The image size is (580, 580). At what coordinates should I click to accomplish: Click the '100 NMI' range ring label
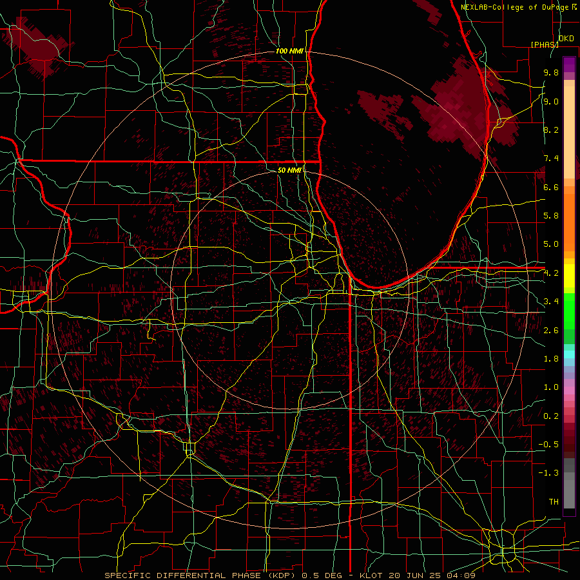(289, 51)
